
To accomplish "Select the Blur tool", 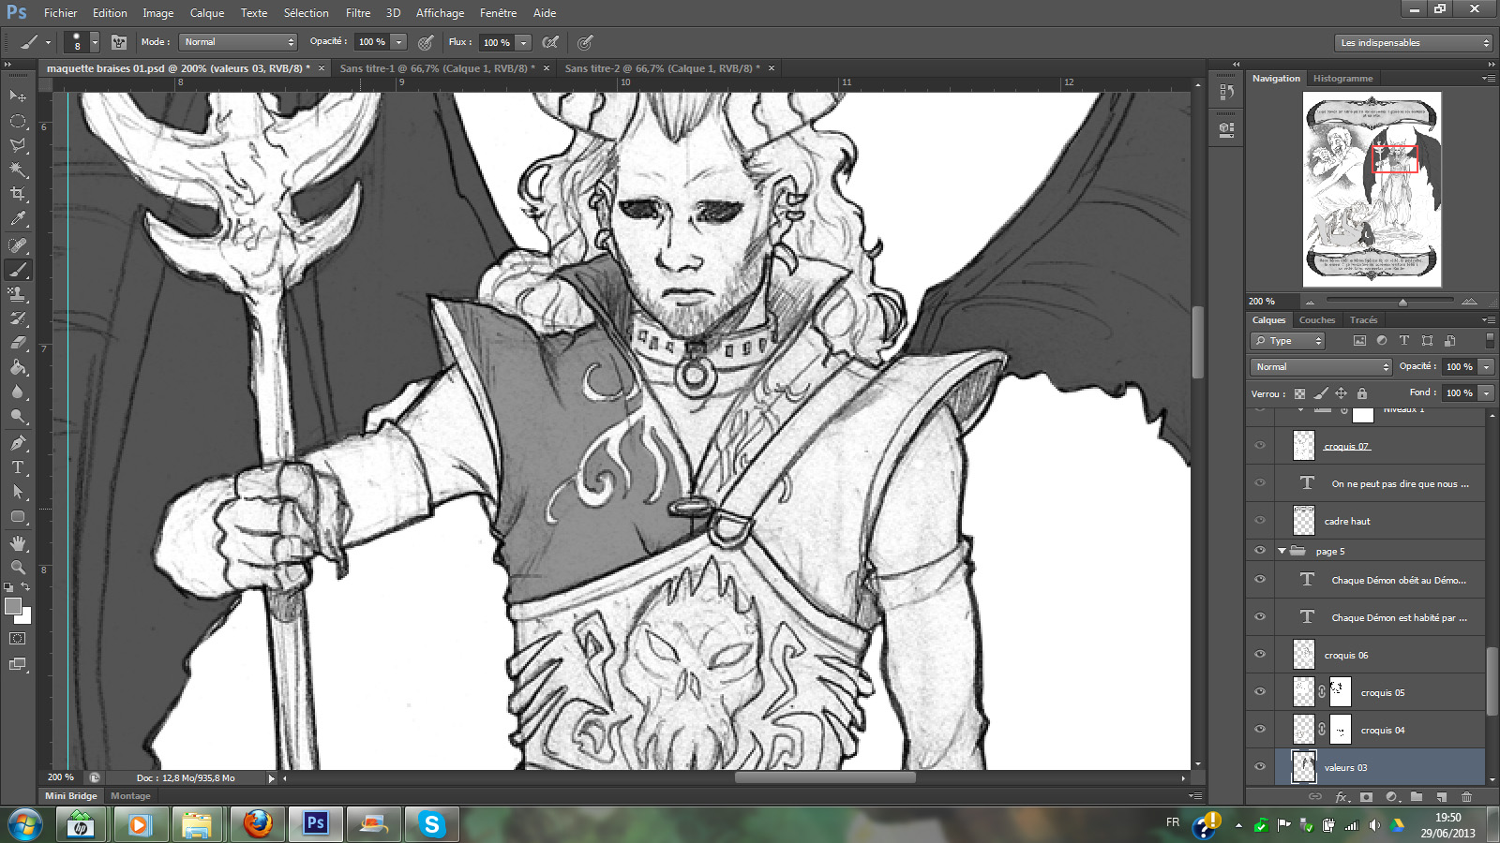I will tap(18, 392).
